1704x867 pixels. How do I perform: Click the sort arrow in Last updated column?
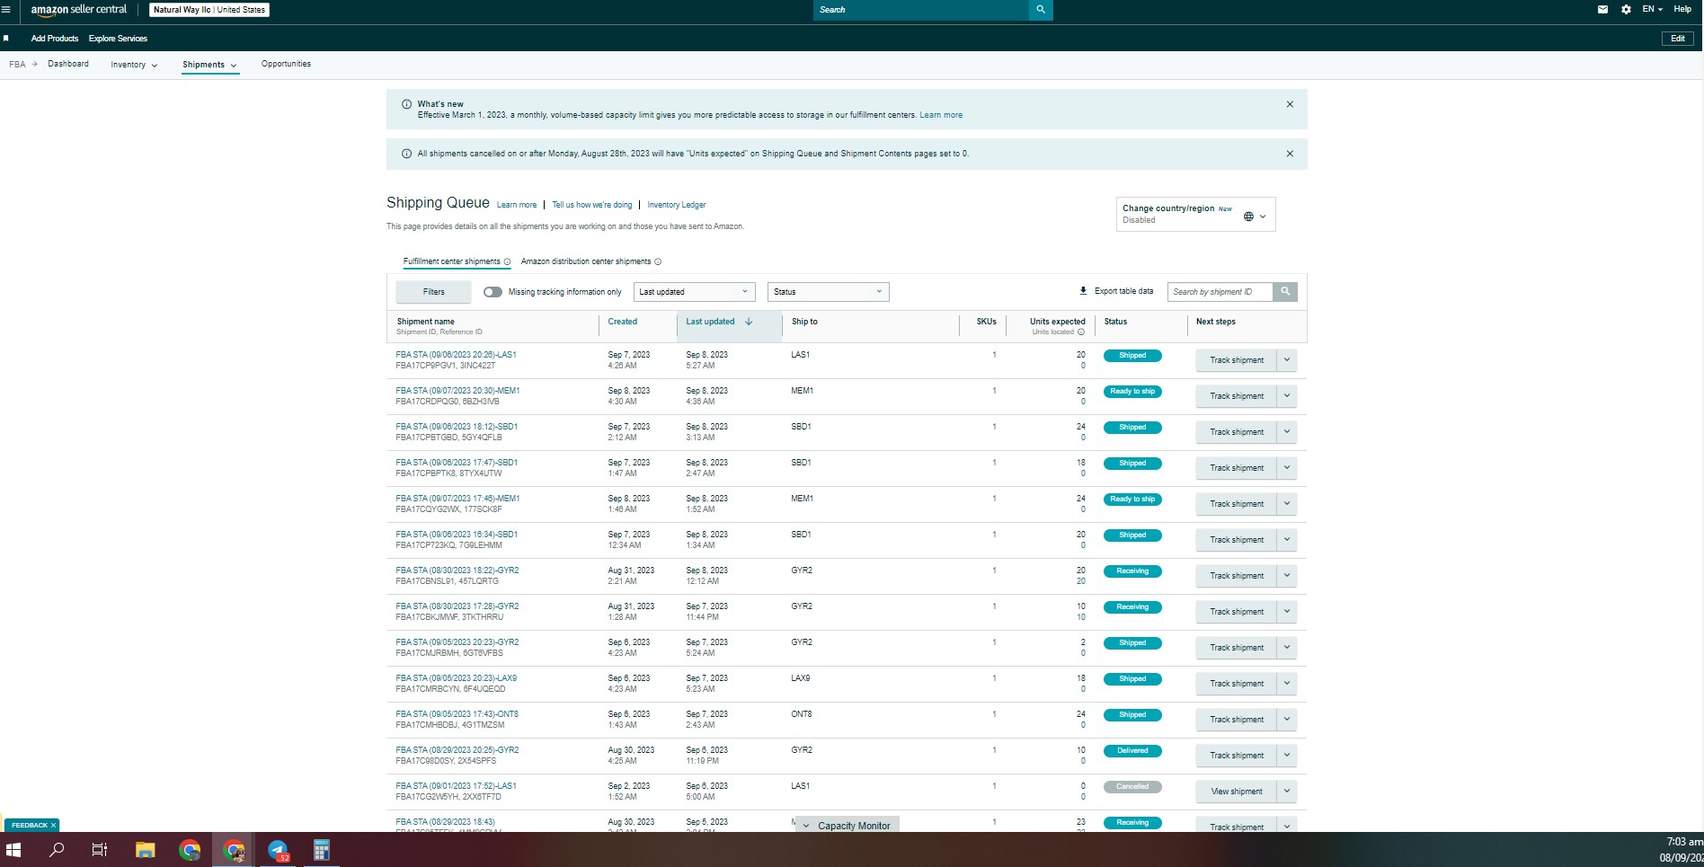pyautogui.click(x=749, y=322)
